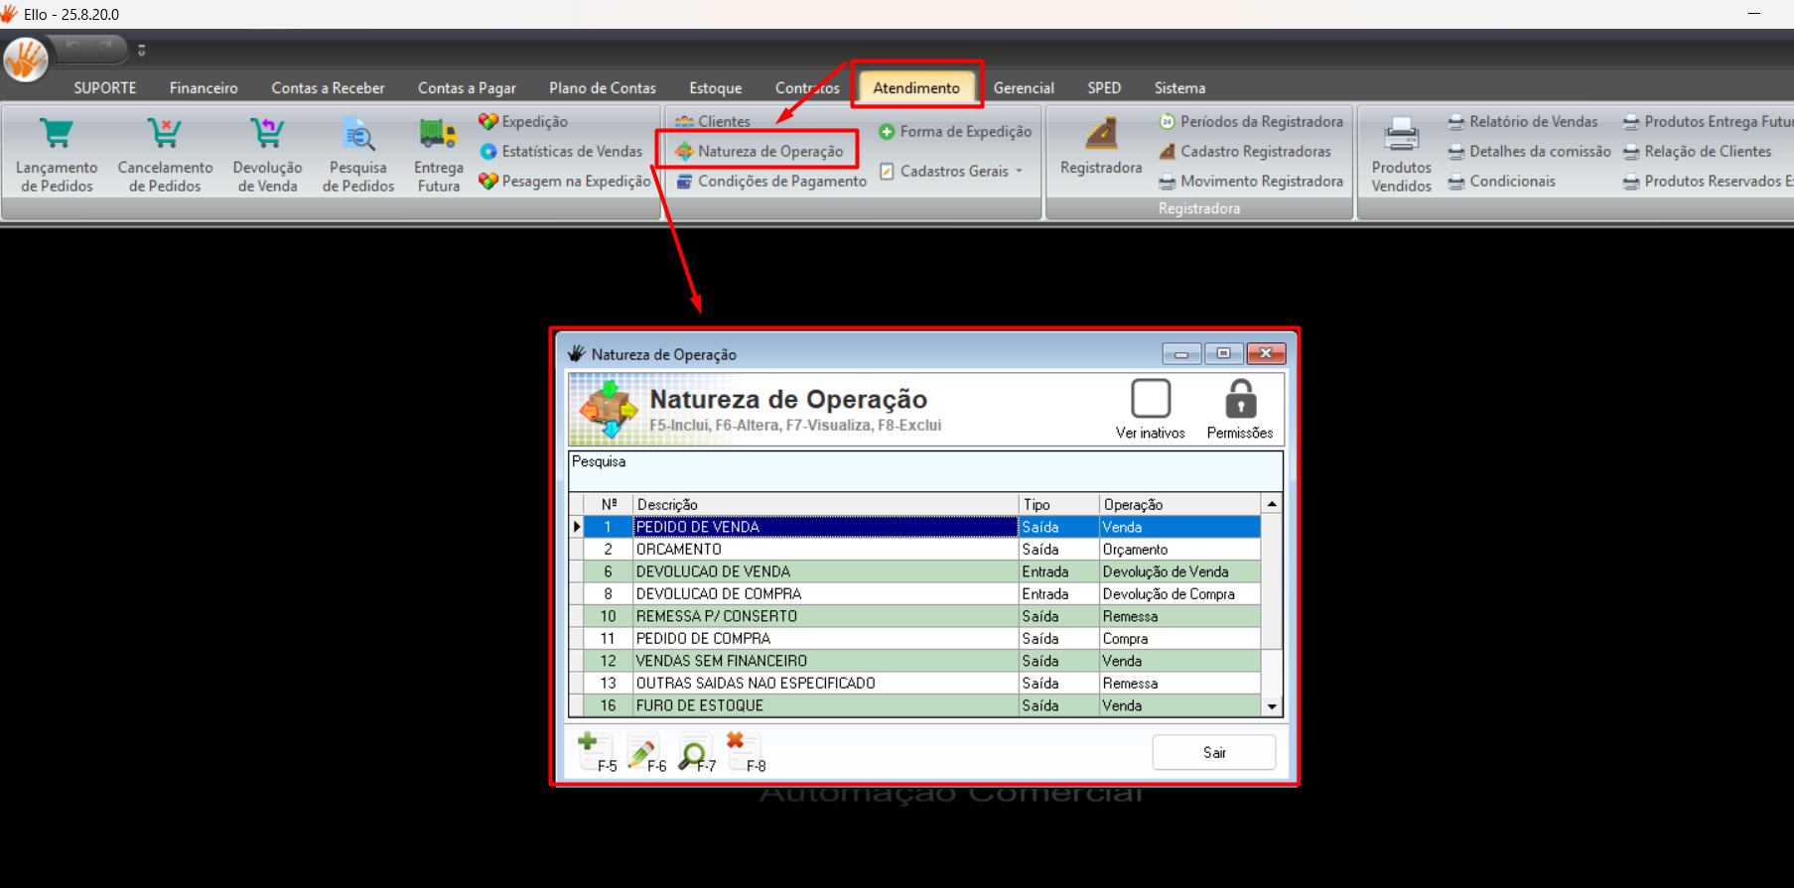Switch to the Financeiro tab
Image resolution: width=1794 pixels, height=888 pixels.
click(204, 88)
